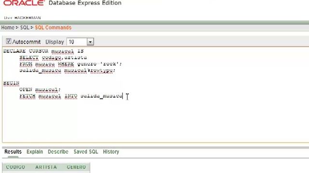Image resolution: width=309 pixels, height=173 pixels.
Task: Switch to the Results tab
Action: point(13,152)
